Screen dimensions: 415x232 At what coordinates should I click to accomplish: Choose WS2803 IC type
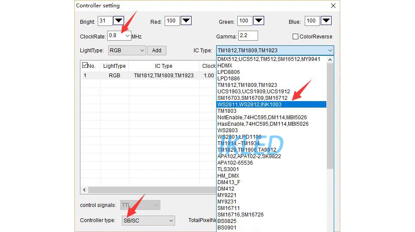click(x=271, y=130)
